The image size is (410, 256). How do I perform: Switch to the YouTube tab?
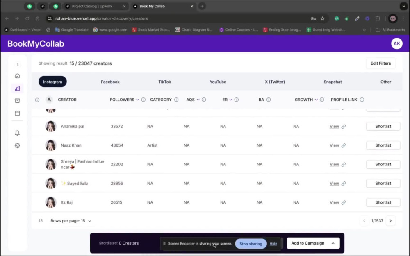coord(218,82)
